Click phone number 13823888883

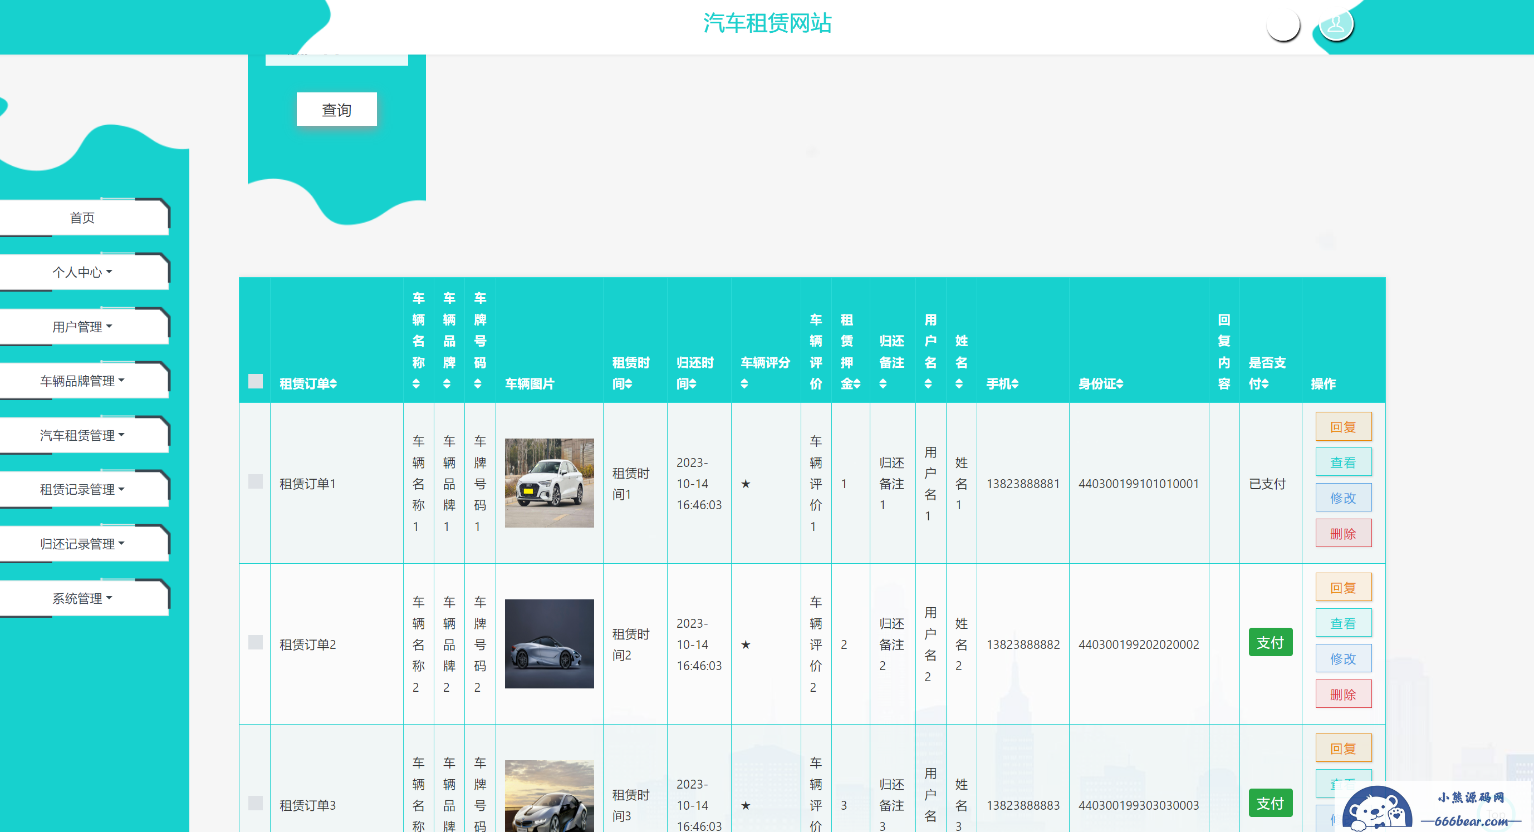tap(1022, 805)
